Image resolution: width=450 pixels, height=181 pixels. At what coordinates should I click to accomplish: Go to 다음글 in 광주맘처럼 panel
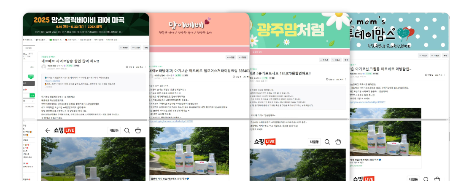click(336, 60)
